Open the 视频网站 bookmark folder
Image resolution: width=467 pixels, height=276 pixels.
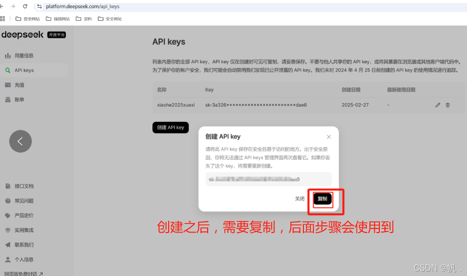[58, 19]
